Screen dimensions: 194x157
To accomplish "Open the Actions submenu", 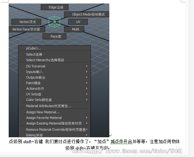I will (x=54, y=88).
